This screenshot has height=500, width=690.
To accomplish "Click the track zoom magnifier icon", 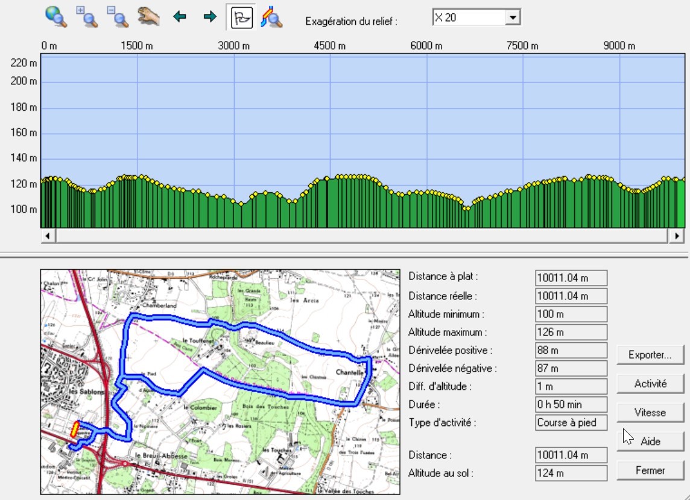I will click(271, 17).
